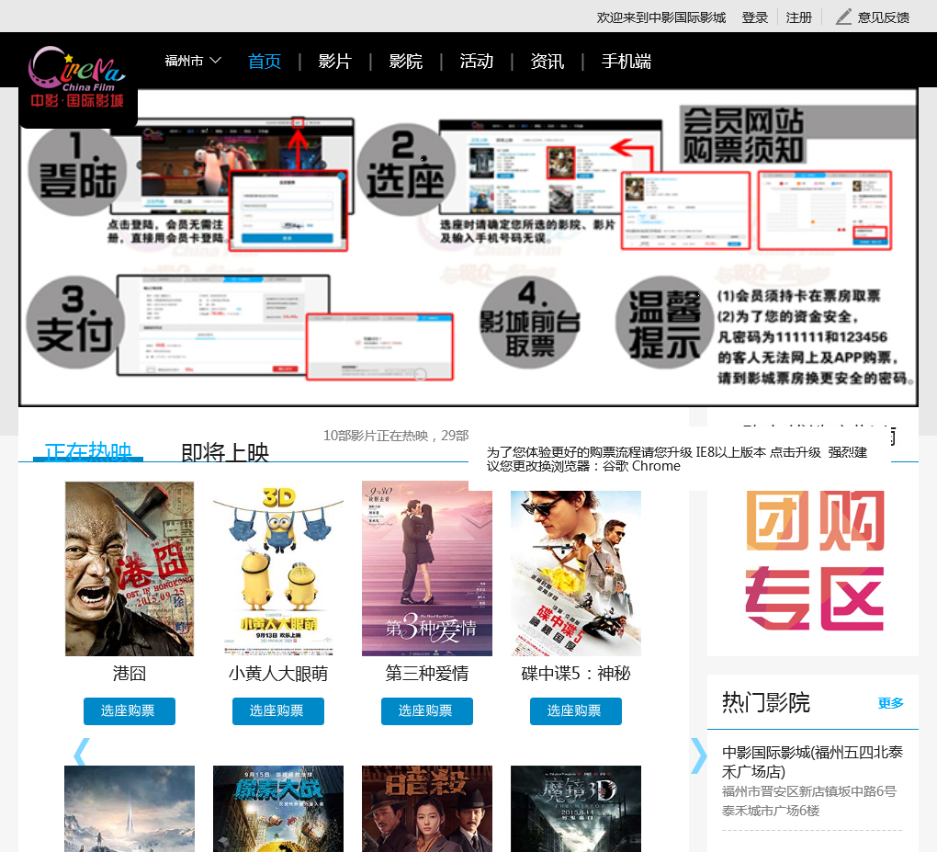The width and height of the screenshot is (937, 852).
Task: Open the 第三种爱情 movie poster
Action: 426,569
